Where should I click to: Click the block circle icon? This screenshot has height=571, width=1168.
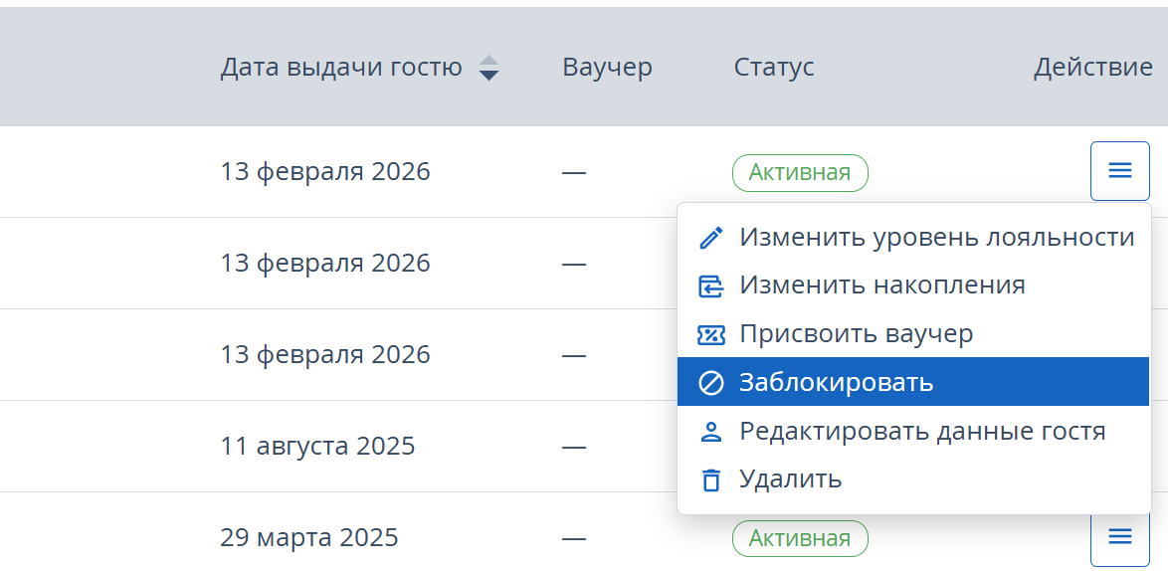coord(711,383)
